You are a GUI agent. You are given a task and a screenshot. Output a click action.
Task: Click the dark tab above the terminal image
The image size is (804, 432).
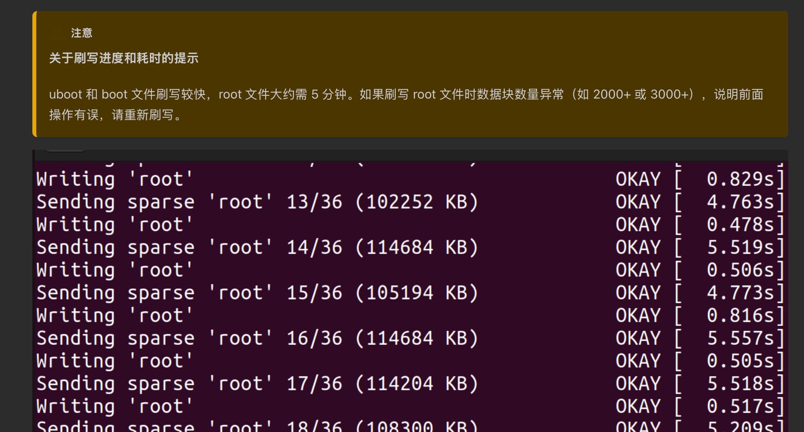[65, 150]
